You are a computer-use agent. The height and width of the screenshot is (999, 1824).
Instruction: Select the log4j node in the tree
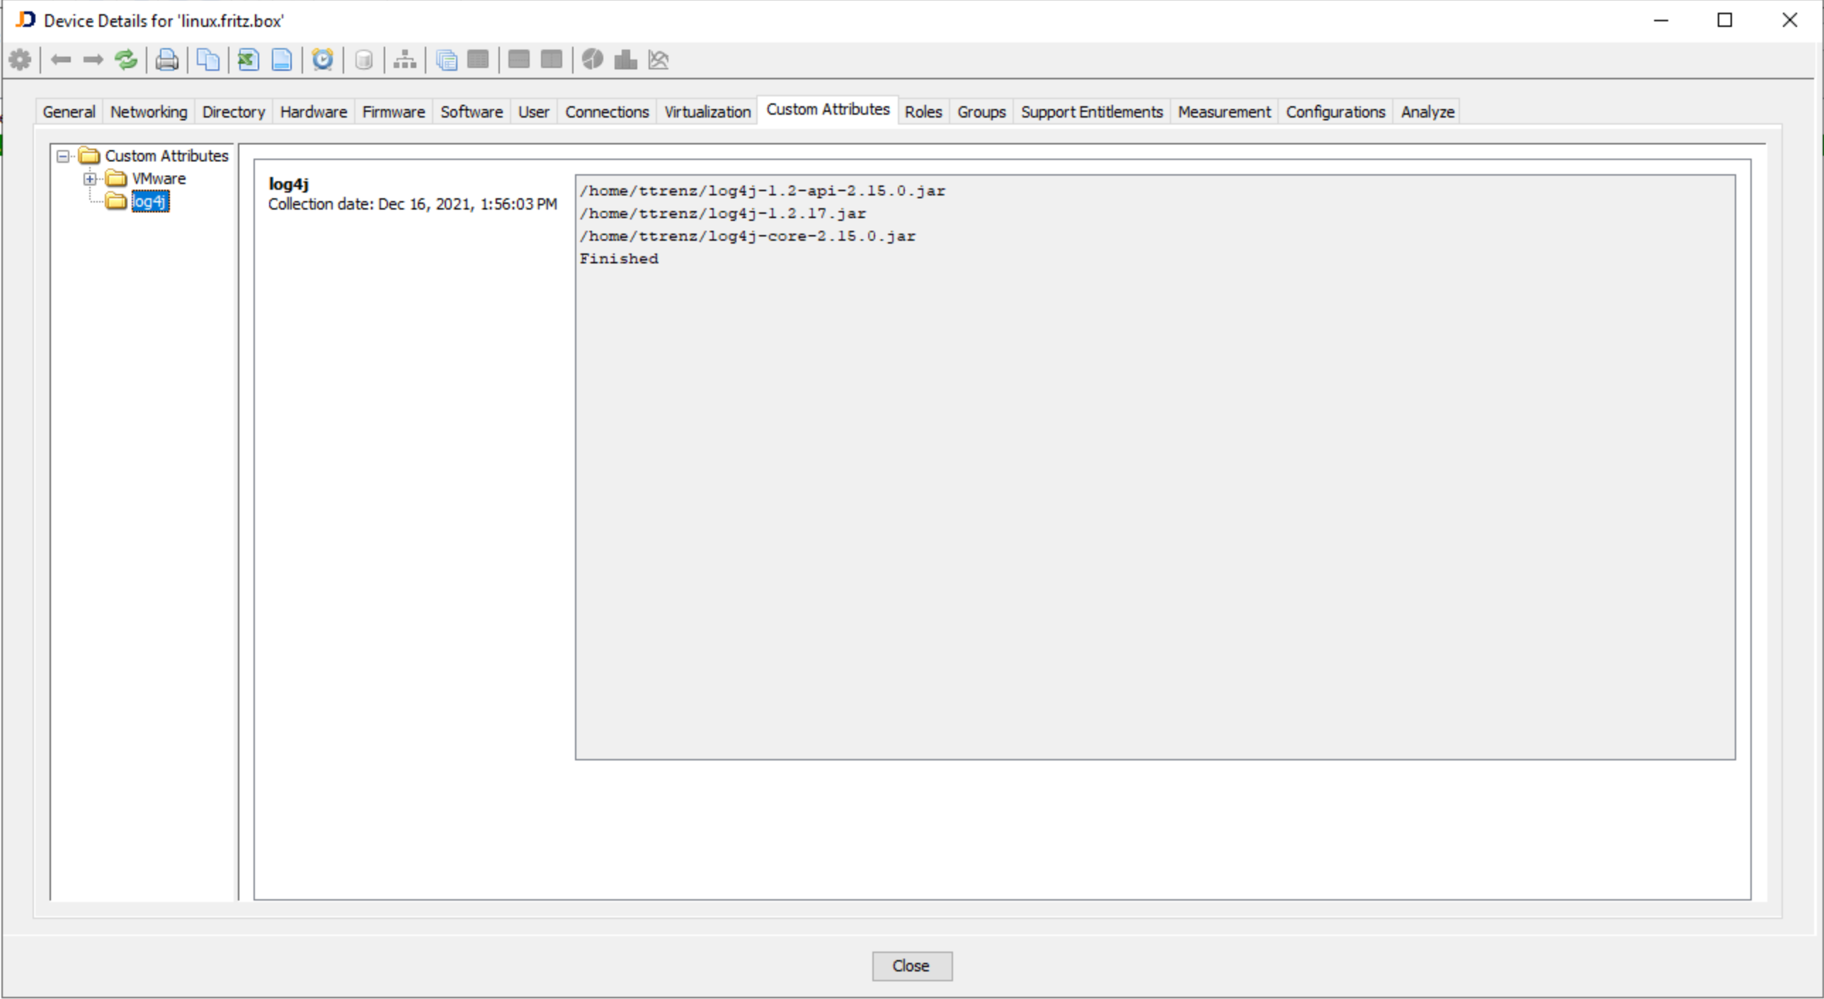point(149,201)
